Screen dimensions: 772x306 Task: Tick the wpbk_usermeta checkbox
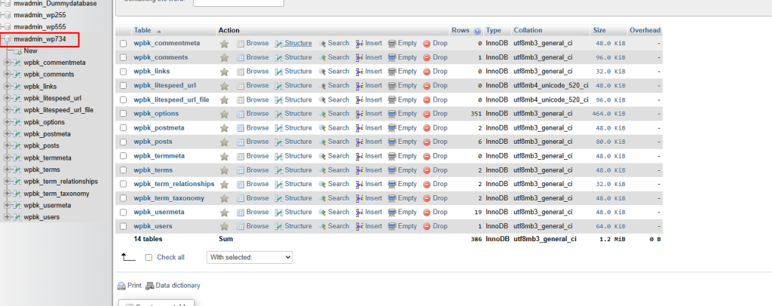click(123, 213)
